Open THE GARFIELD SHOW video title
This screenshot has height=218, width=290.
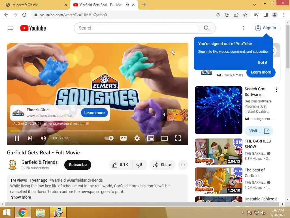click(258, 144)
